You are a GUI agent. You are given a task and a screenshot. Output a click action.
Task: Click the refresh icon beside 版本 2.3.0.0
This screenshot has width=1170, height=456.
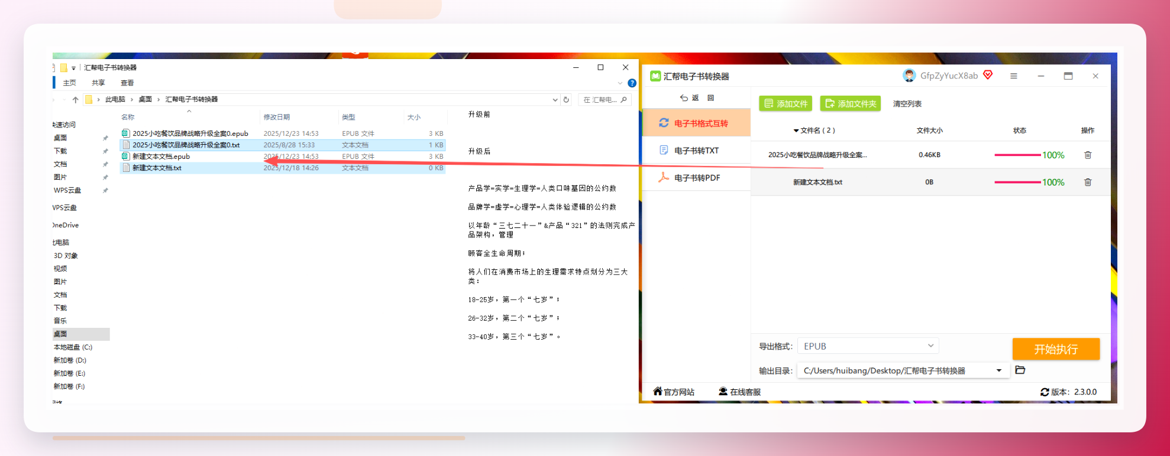pos(1045,392)
